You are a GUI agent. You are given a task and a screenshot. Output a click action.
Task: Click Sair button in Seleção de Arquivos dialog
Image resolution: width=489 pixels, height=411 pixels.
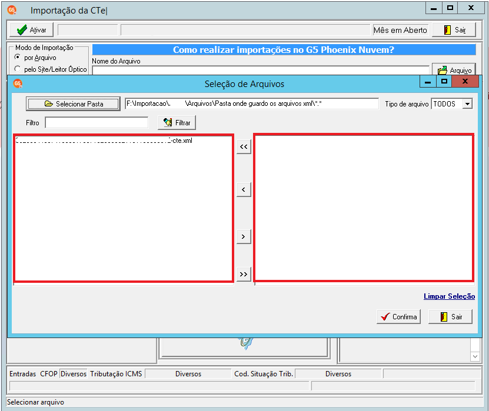pyautogui.click(x=450, y=316)
